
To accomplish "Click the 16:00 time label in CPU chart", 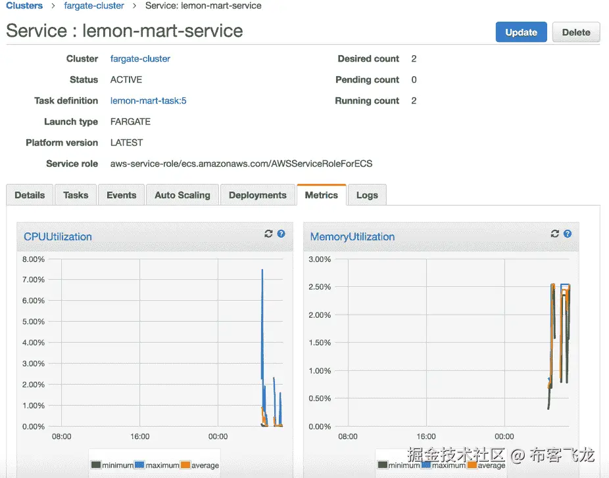I will coord(140,437).
